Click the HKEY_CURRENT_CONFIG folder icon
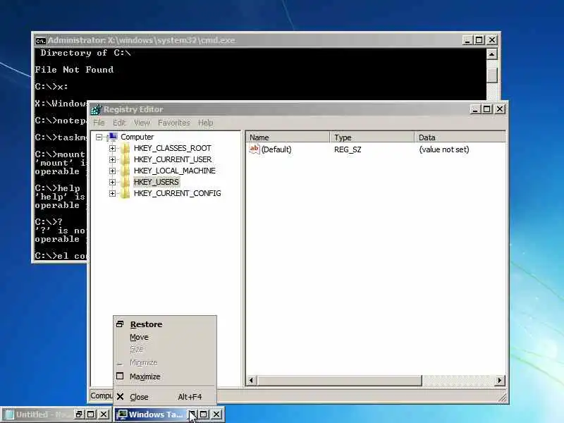 [125, 193]
